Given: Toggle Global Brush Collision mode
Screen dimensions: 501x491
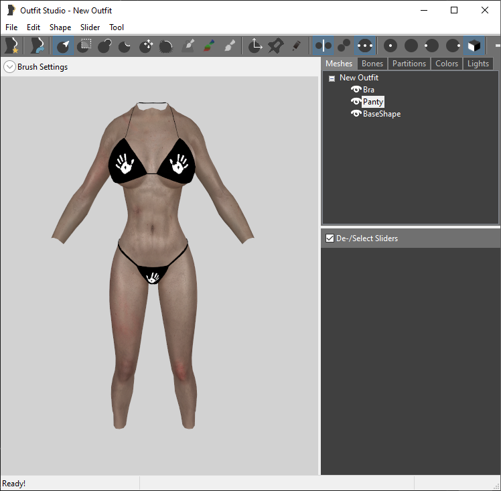Looking at the screenshot, I should (365, 46).
